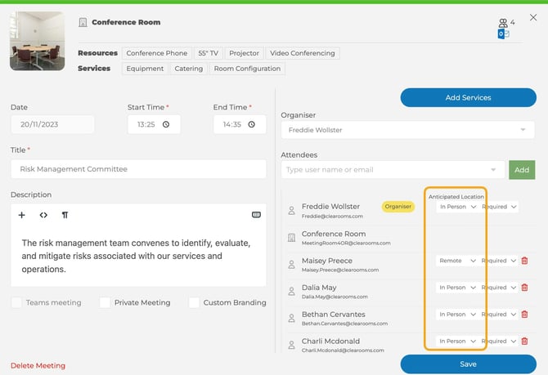Click the Title input field
This screenshot has height=375, width=548.
(138, 169)
